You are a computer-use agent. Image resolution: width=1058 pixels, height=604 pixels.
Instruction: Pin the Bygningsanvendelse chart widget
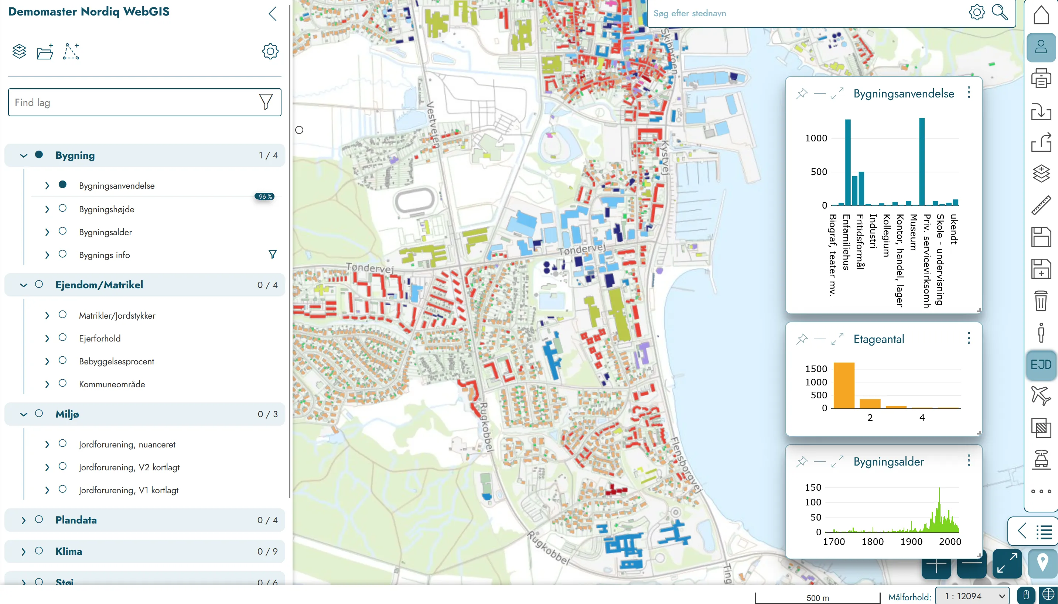pos(802,94)
